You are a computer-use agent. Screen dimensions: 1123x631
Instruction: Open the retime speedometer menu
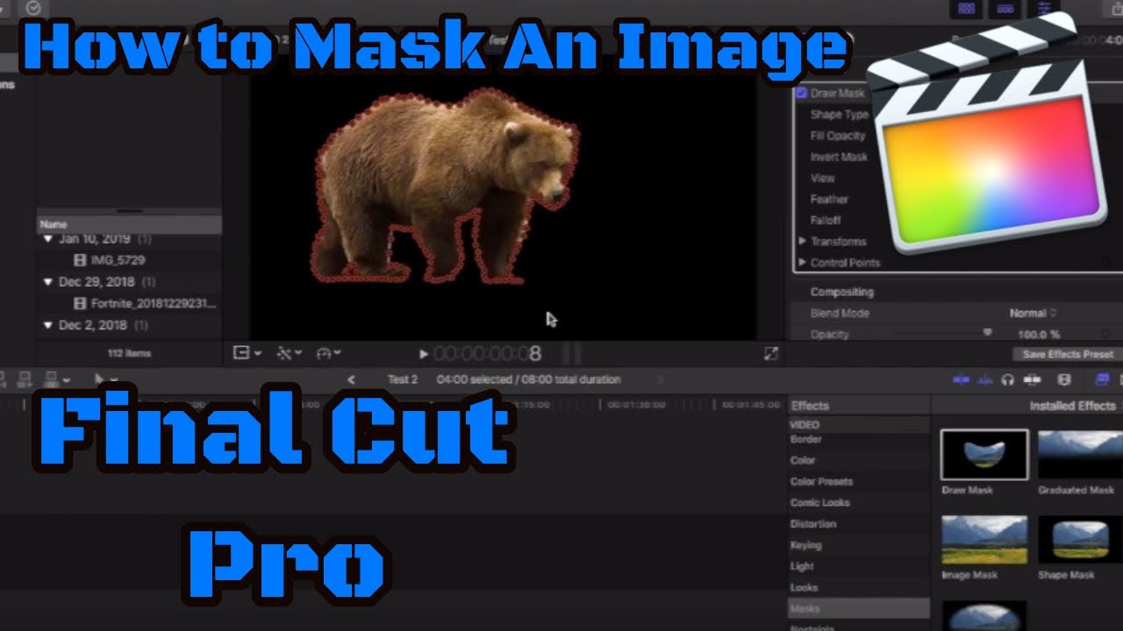(x=328, y=353)
